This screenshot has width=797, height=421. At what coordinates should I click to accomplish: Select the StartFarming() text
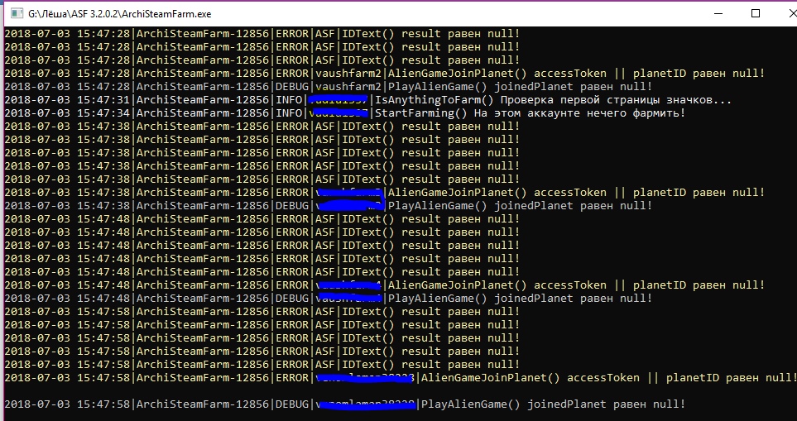click(x=421, y=113)
